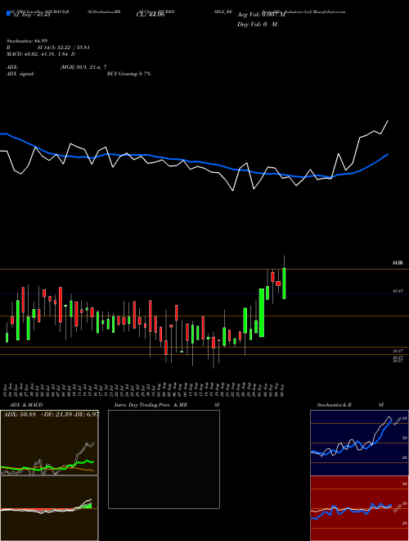Viewport: 409px width, 541px height.
Task: Click the last tall green candlestick
Action: tap(284, 284)
